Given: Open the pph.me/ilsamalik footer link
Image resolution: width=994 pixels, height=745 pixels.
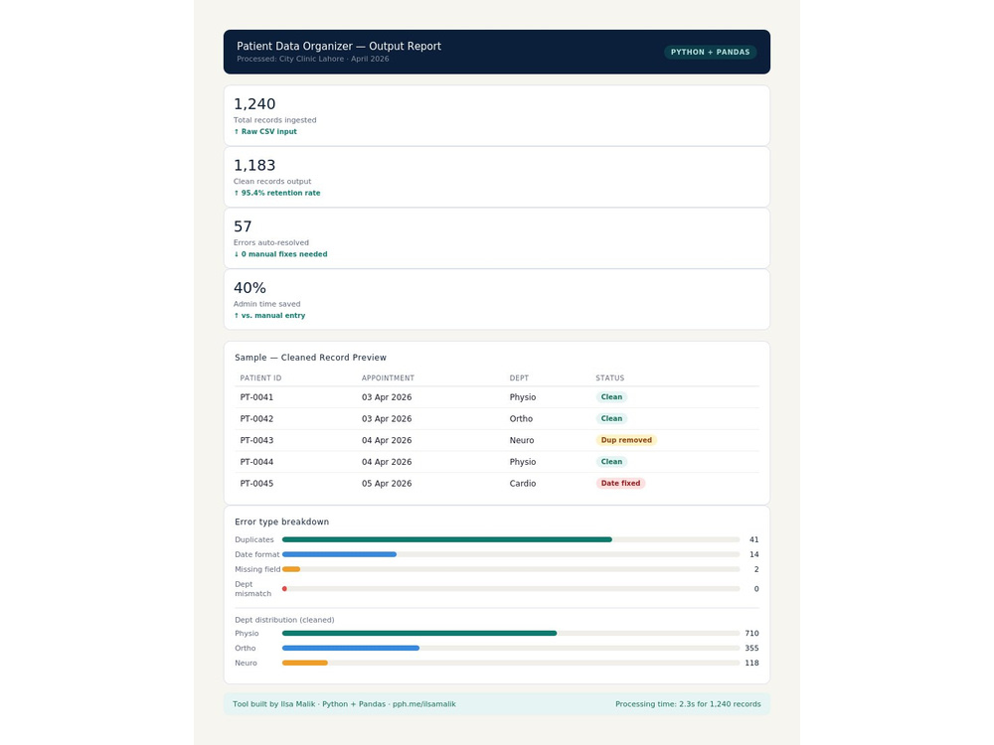Looking at the screenshot, I should tap(423, 704).
